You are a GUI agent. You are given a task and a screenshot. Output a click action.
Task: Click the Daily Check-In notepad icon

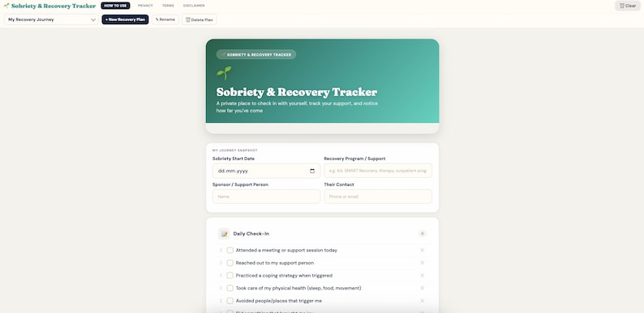224,234
